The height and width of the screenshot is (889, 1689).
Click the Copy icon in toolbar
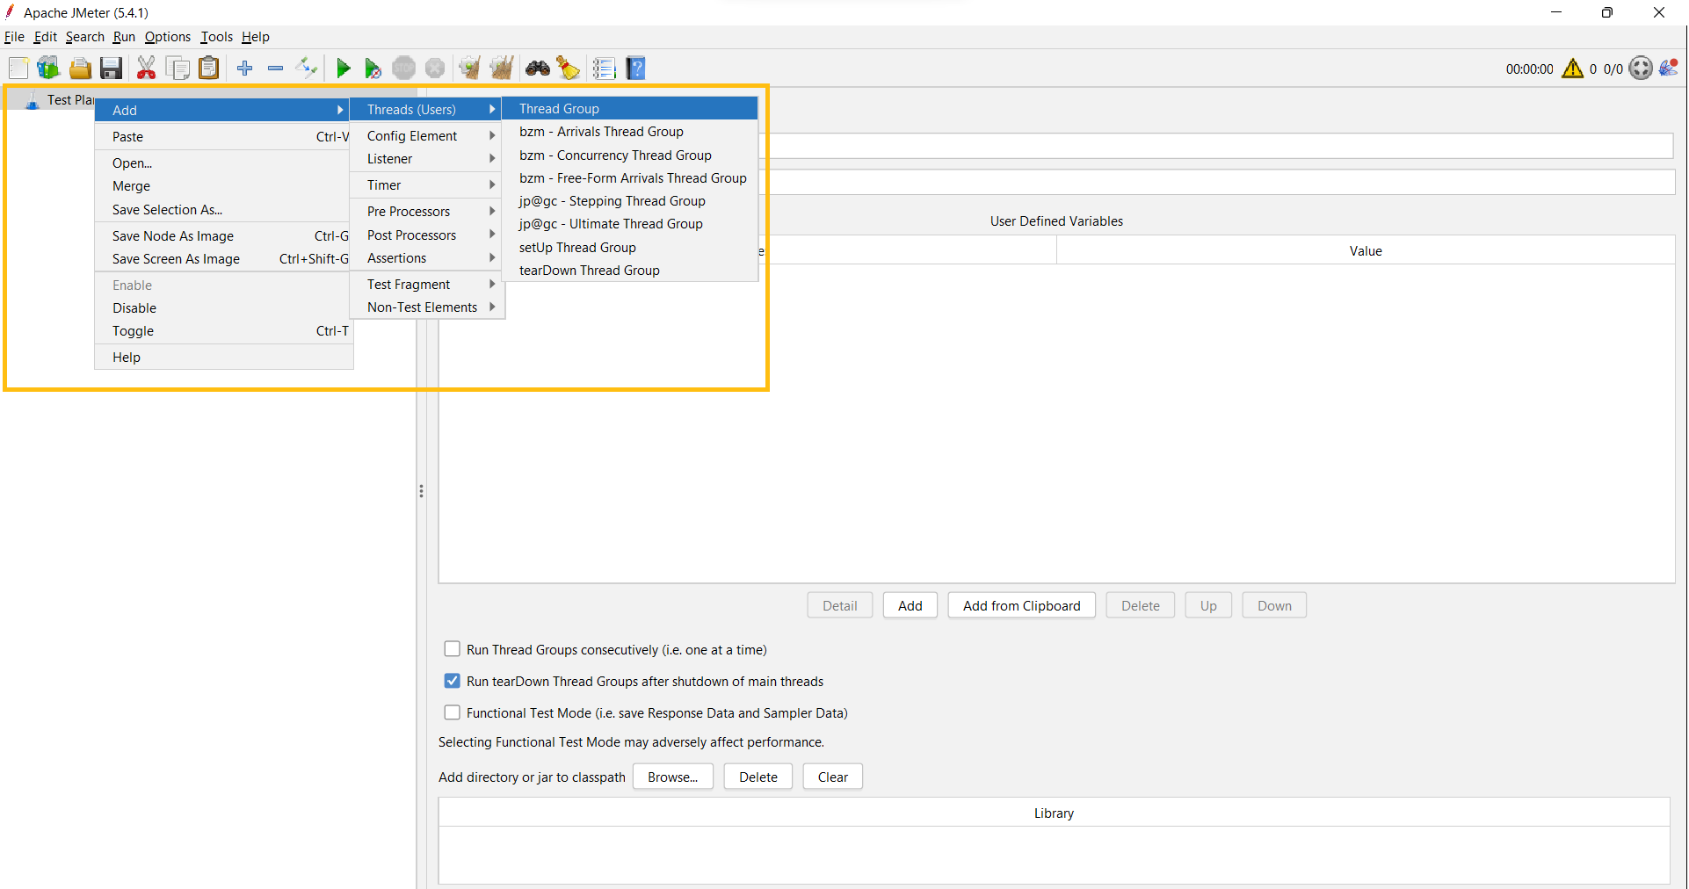pyautogui.click(x=178, y=68)
